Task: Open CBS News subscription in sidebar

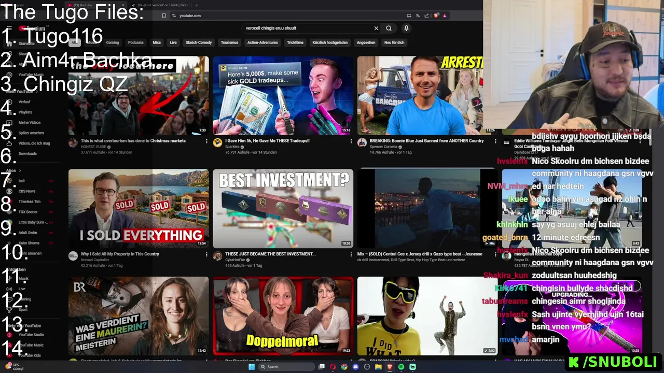Action: tap(27, 191)
